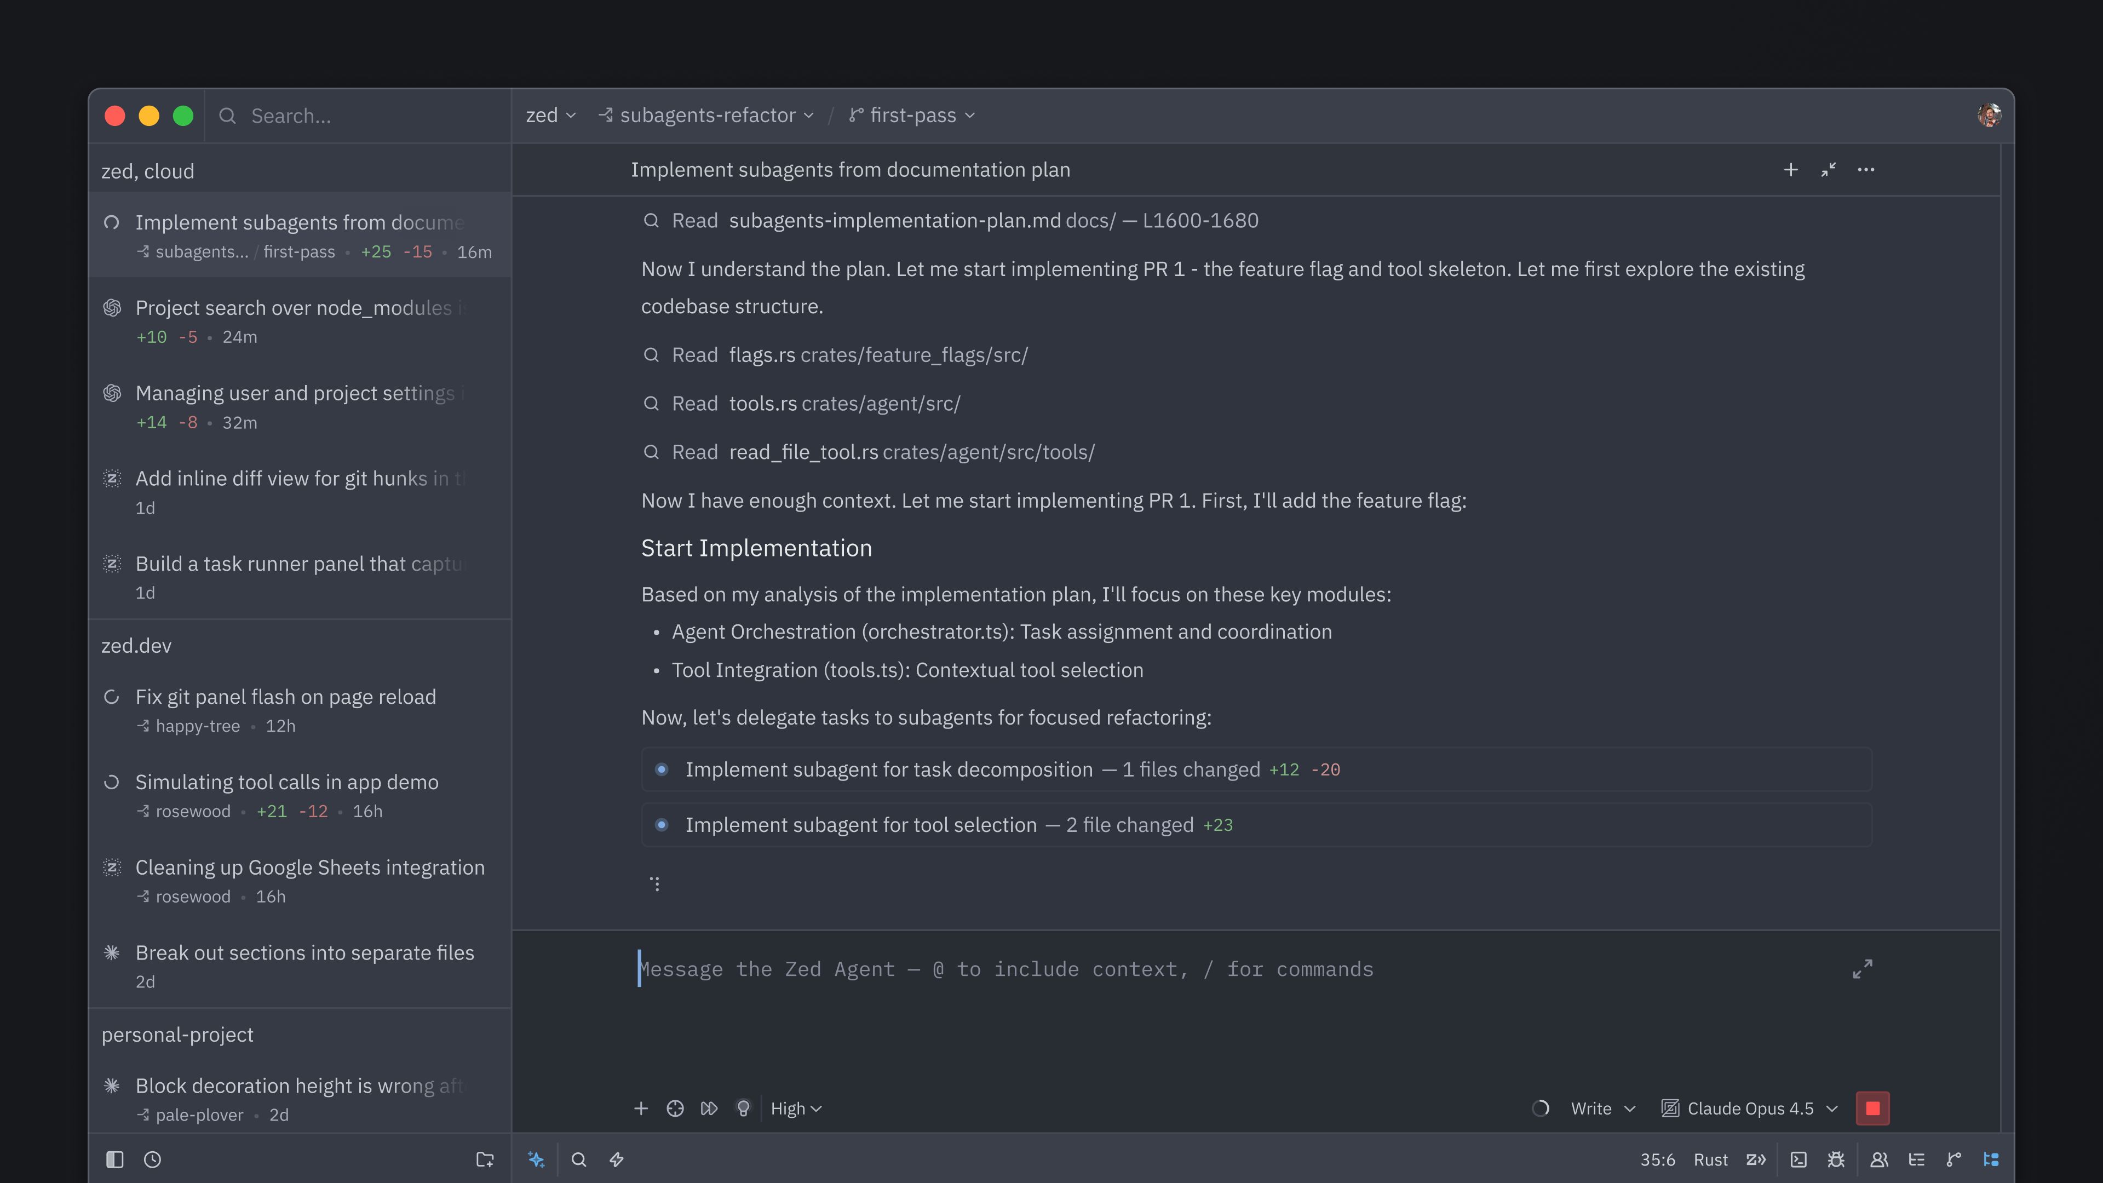The height and width of the screenshot is (1183, 2103).
Task: Click the lightning bolt icon in the status bar
Action: click(x=616, y=1159)
